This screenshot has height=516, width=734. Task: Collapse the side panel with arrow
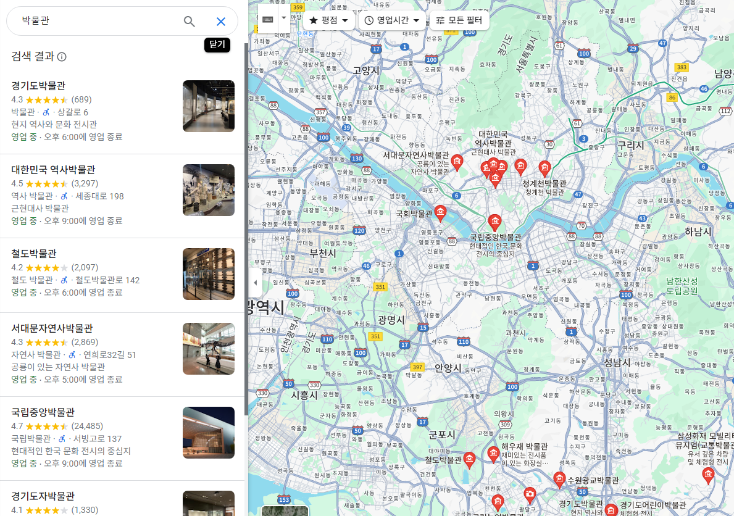tap(255, 282)
